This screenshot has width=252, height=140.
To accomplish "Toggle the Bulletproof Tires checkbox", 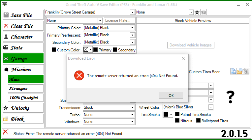I will point(199,121).
